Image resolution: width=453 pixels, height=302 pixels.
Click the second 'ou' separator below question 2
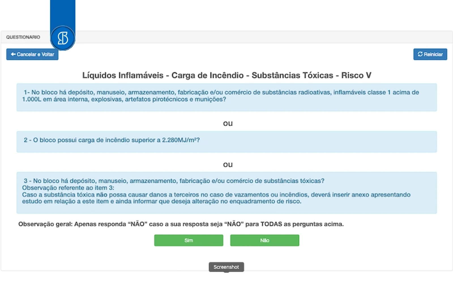(x=228, y=165)
